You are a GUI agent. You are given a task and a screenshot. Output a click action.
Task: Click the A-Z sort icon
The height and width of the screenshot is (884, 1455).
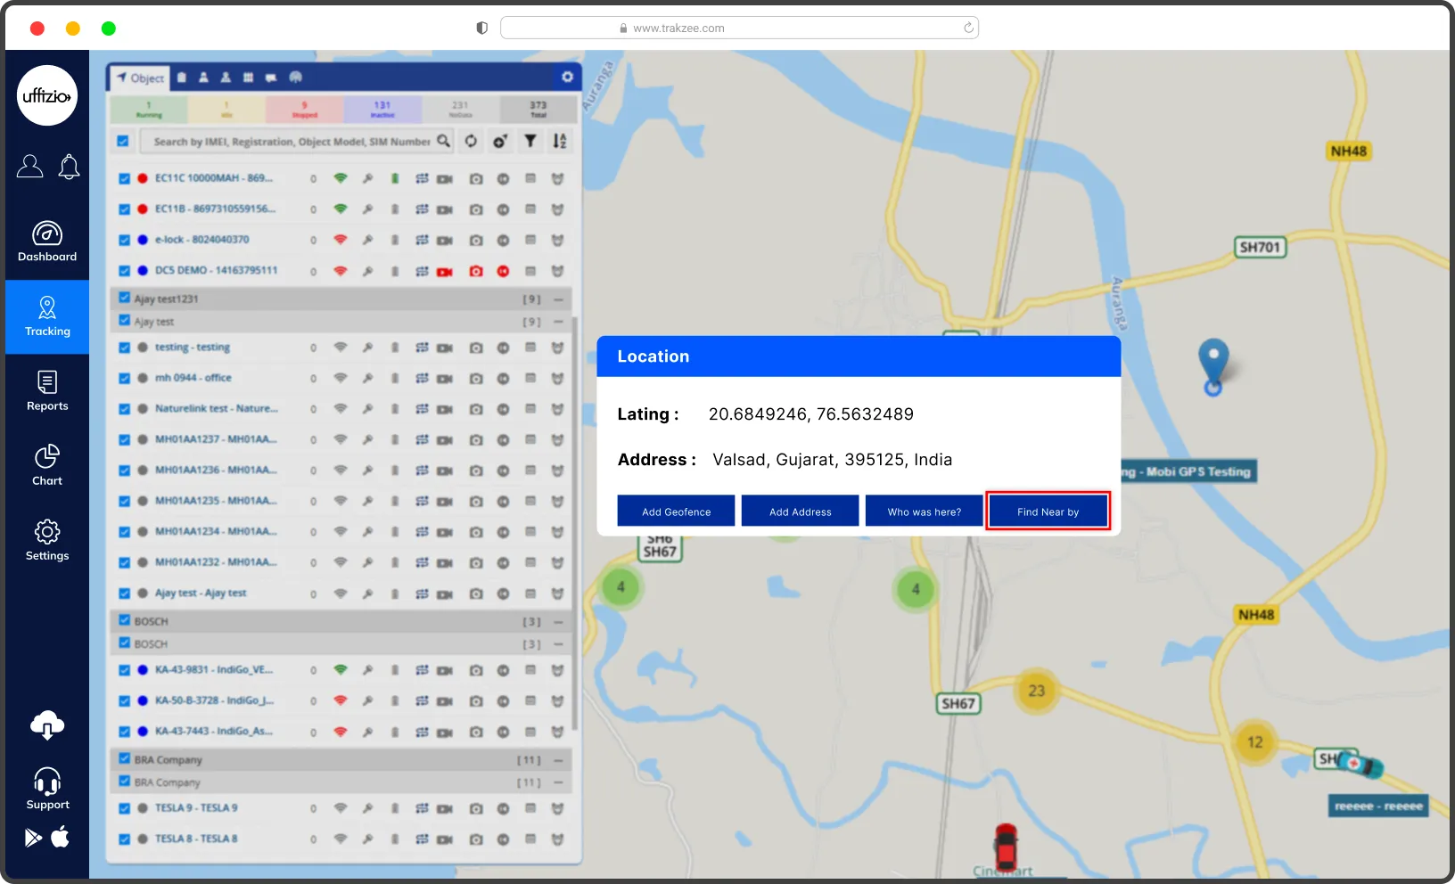coord(559,141)
